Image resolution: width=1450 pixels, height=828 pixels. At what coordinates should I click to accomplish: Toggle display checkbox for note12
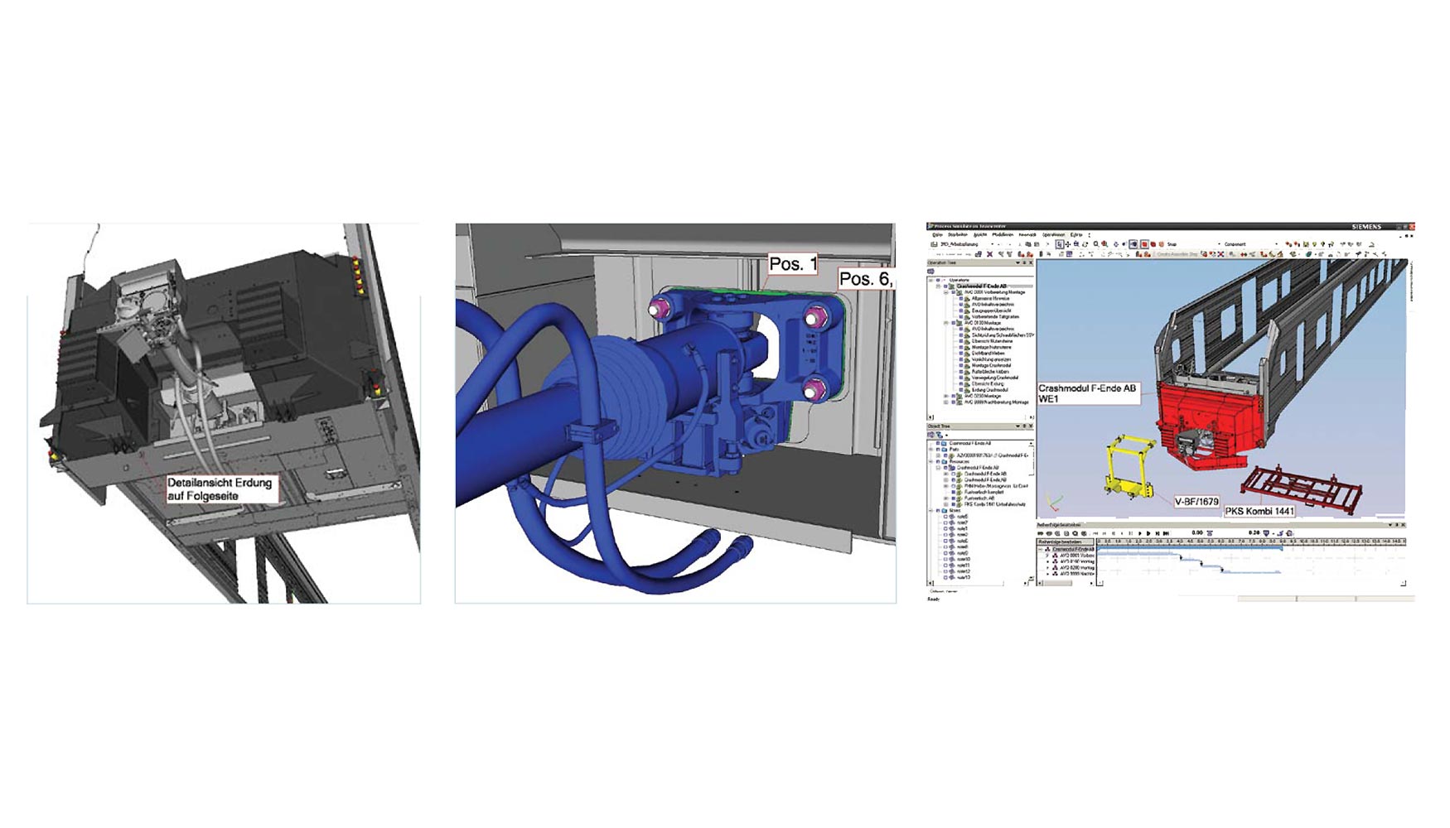coord(945,571)
